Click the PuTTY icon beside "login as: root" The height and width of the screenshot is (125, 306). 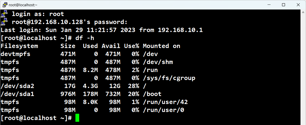coord(4,14)
